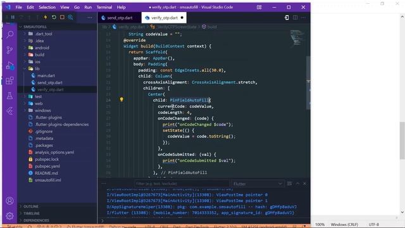Open the View menu
The height and width of the screenshot is (228, 405).
pyautogui.click(x=65, y=7)
